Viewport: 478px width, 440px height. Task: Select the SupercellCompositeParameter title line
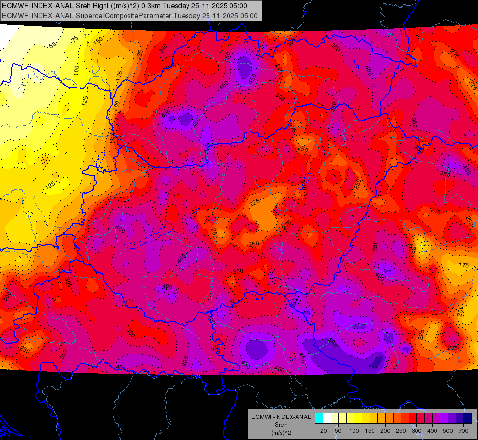129,16
